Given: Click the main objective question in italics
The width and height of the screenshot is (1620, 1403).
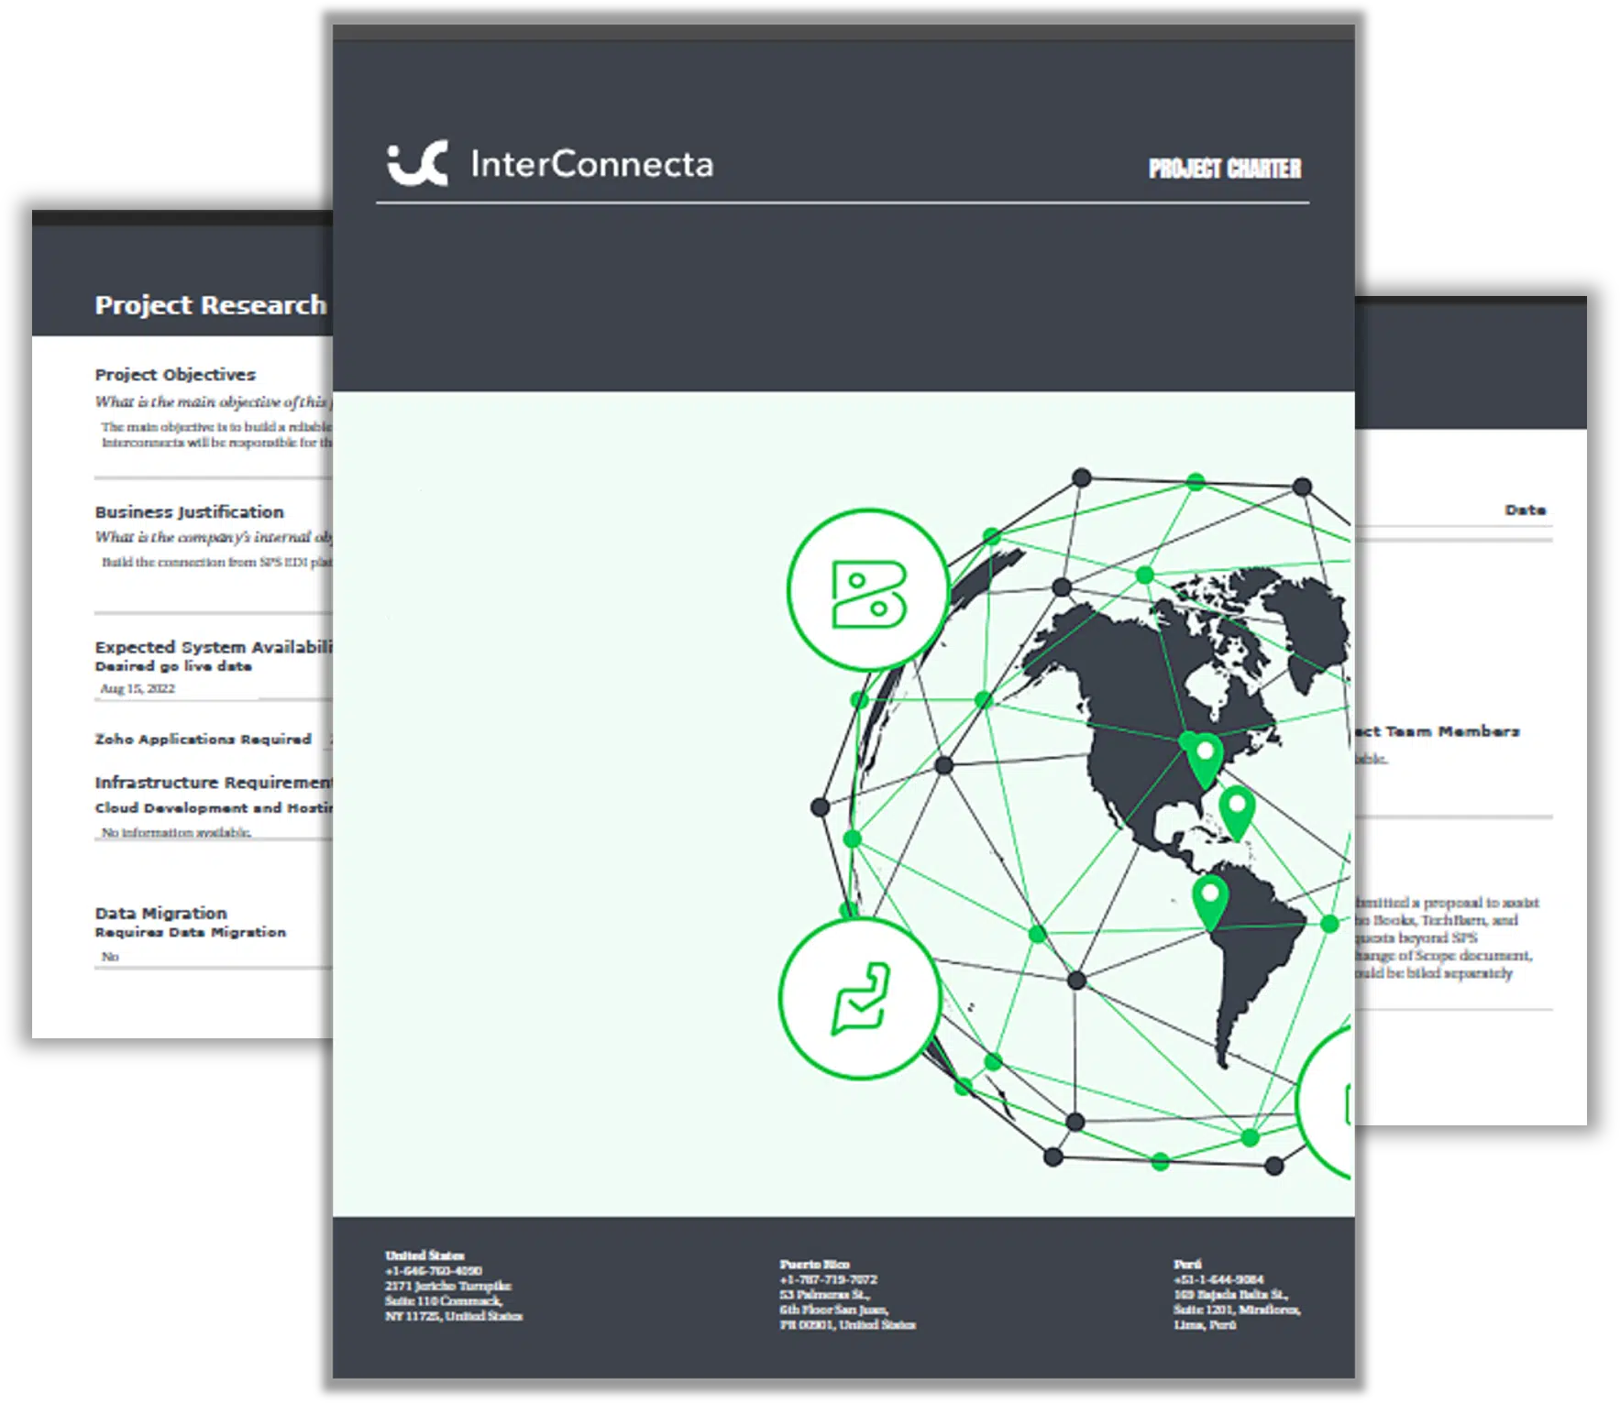Looking at the screenshot, I should [x=214, y=401].
